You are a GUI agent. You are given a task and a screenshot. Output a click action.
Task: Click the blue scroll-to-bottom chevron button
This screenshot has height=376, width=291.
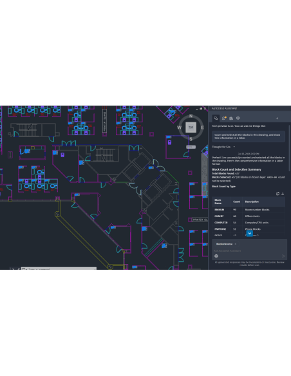(x=250, y=233)
